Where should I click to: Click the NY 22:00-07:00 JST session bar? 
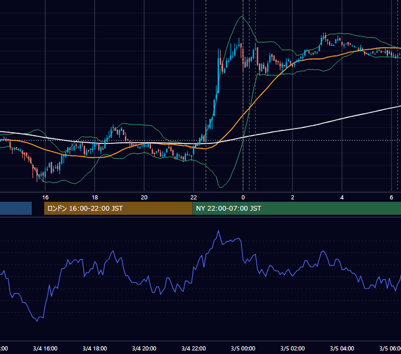[x=297, y=208]
